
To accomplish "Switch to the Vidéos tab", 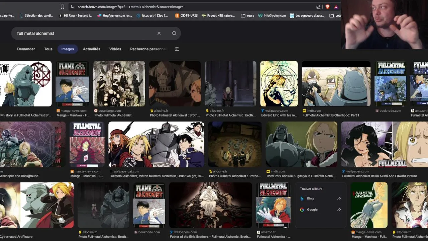I will (x=115, y=49).
